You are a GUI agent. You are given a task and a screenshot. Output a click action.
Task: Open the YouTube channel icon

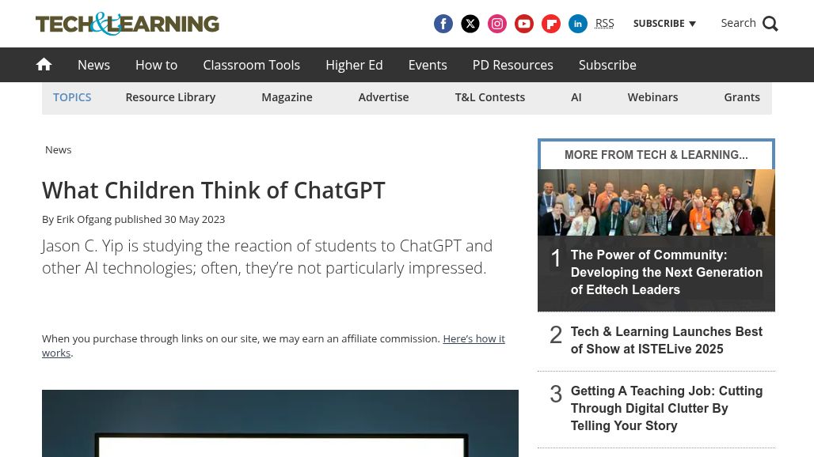tap(524, 24)
